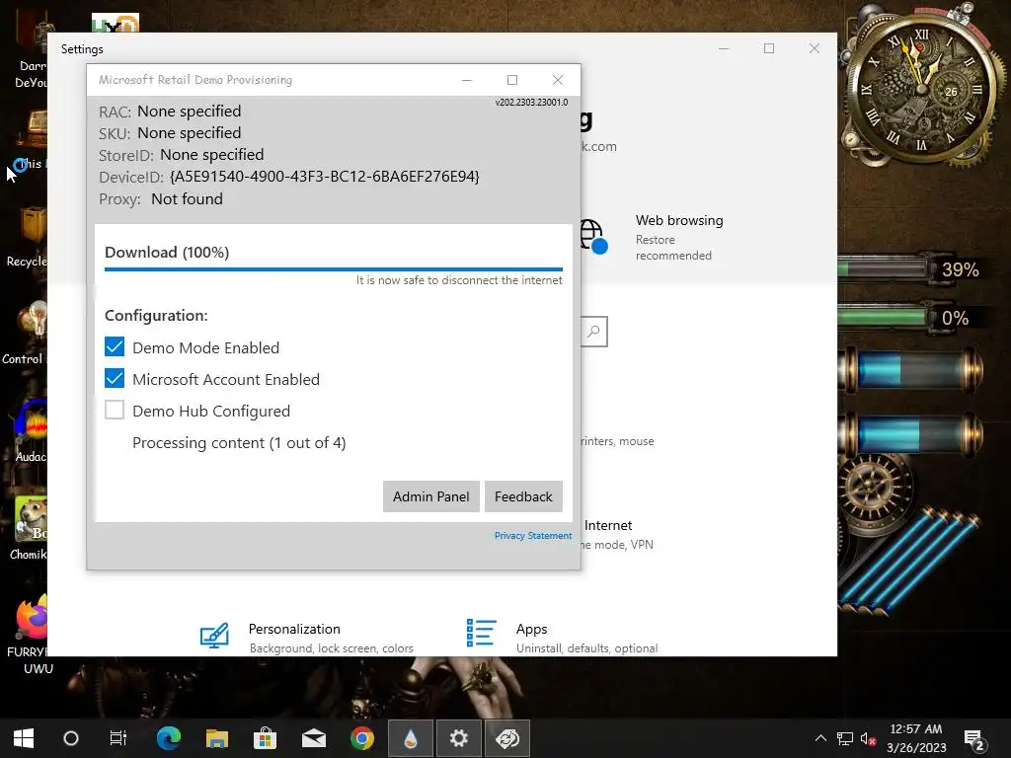Open File Explorer from taskbar

pos(216,738)
